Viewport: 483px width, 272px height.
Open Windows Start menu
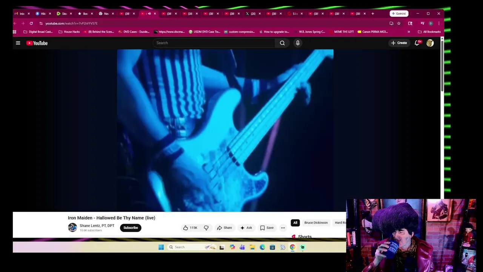point(161,247)
